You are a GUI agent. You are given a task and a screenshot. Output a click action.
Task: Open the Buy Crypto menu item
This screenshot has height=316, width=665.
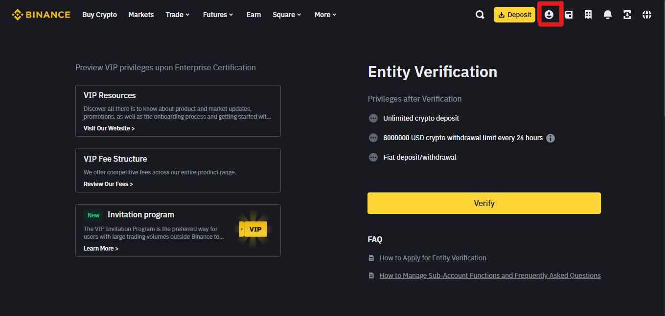tap(99, 15)
